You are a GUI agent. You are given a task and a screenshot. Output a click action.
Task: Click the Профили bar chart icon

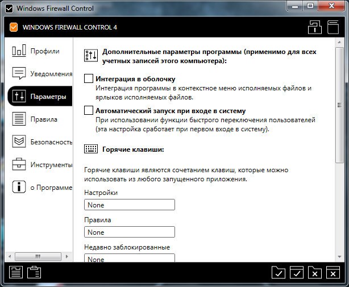click(19, 51)
